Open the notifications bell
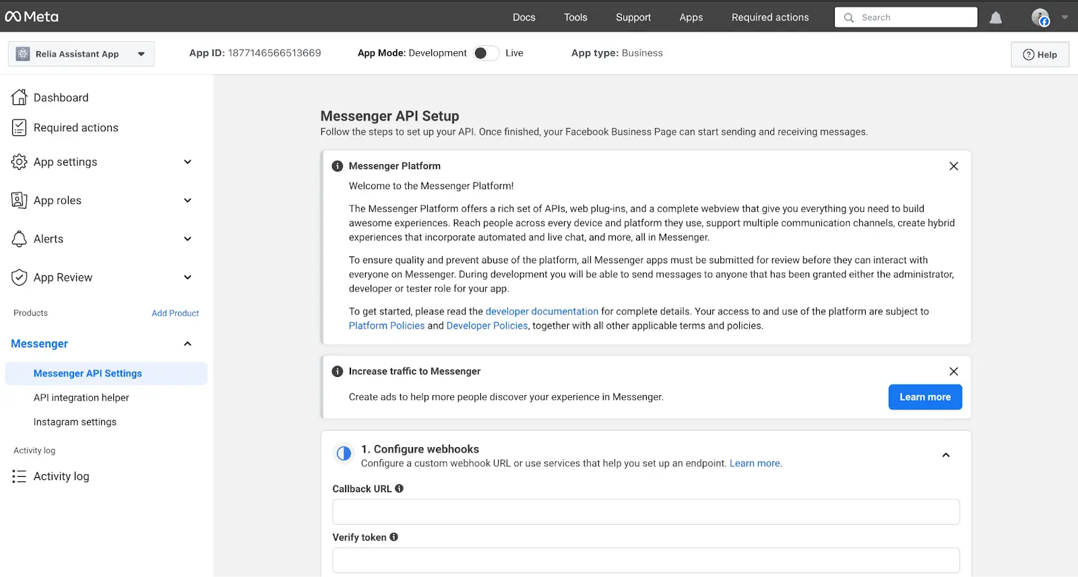Screen dimensions: 1078x577 pyautogui.click(x=995, y=18)
